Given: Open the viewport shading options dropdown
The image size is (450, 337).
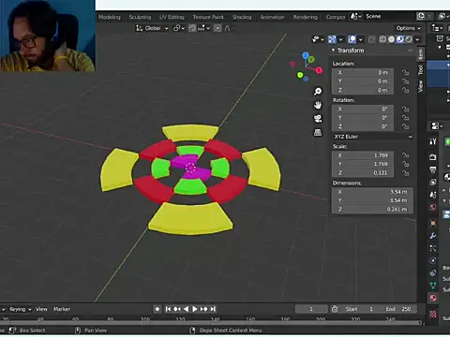Looking at the screenshot, I should click(x=417, y=39).
